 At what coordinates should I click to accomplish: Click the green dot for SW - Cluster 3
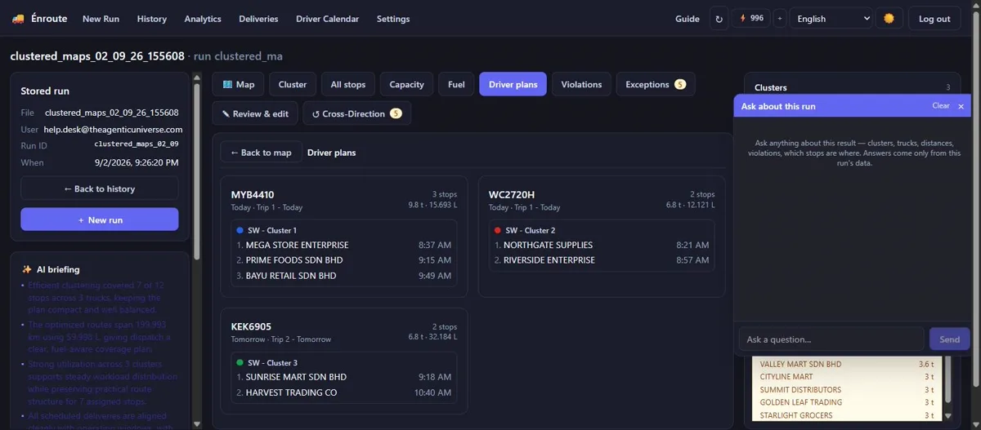(240, 362)
